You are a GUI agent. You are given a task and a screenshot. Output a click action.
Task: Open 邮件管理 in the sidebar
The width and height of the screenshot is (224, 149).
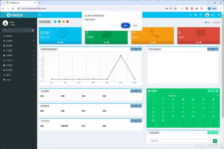tap(18, 46)
